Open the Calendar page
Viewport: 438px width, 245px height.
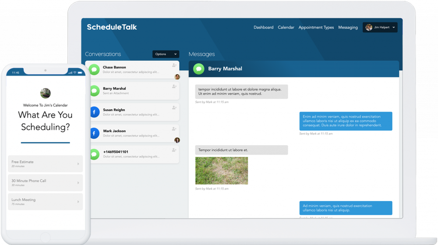[x=286, y=28]
